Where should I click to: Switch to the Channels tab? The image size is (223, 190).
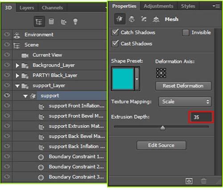tap(52, 8)
